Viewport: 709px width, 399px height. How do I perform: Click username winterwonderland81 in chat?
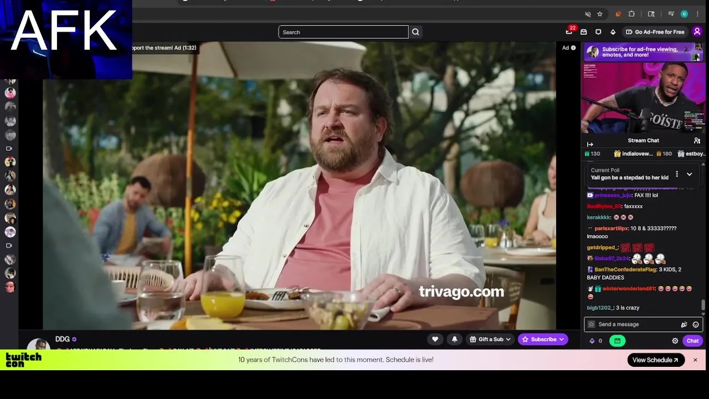point(629,289)
